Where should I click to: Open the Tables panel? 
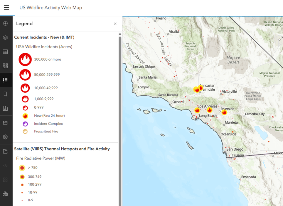pos(6,51)
